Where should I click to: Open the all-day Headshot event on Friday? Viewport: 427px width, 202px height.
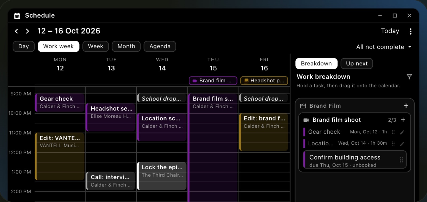click(264, 81)
